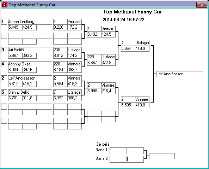
Task: Click the 6,392 time cell
Action: point(60,98)
